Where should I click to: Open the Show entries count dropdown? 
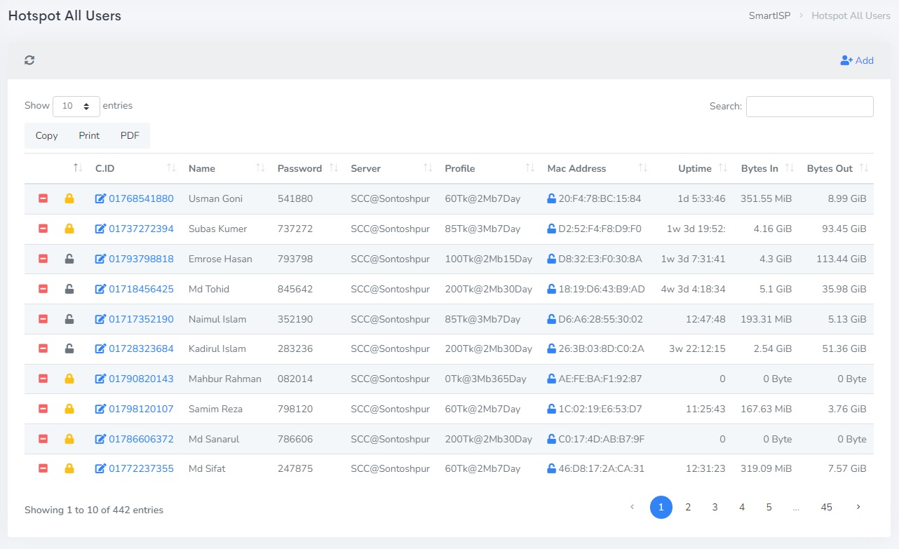76,107
